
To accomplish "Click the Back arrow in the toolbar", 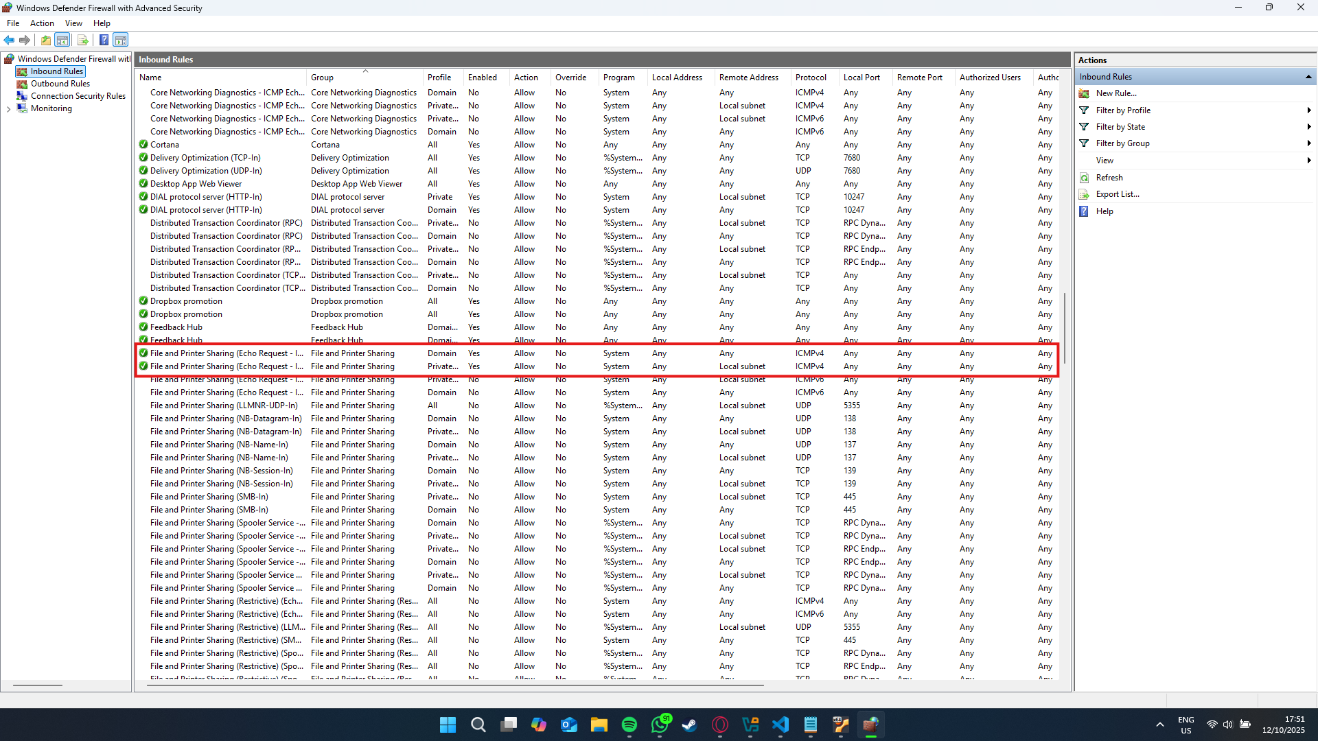I will 9,40.
